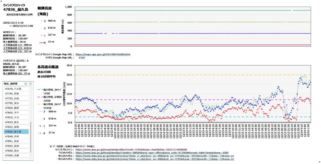The height and width of the screenshot is (164, 321).
Task: Click the highlighted 47836_屋久島 slicer item
Action: [16, 132]
